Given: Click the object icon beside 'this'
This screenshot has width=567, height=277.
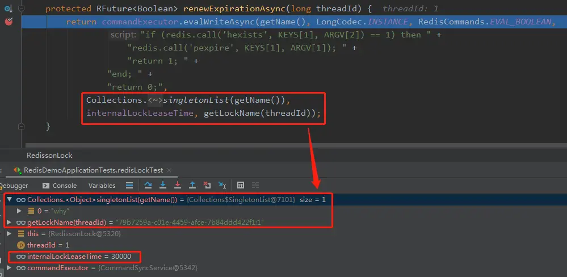Looking at the screenshot, I should pos(20,234).
